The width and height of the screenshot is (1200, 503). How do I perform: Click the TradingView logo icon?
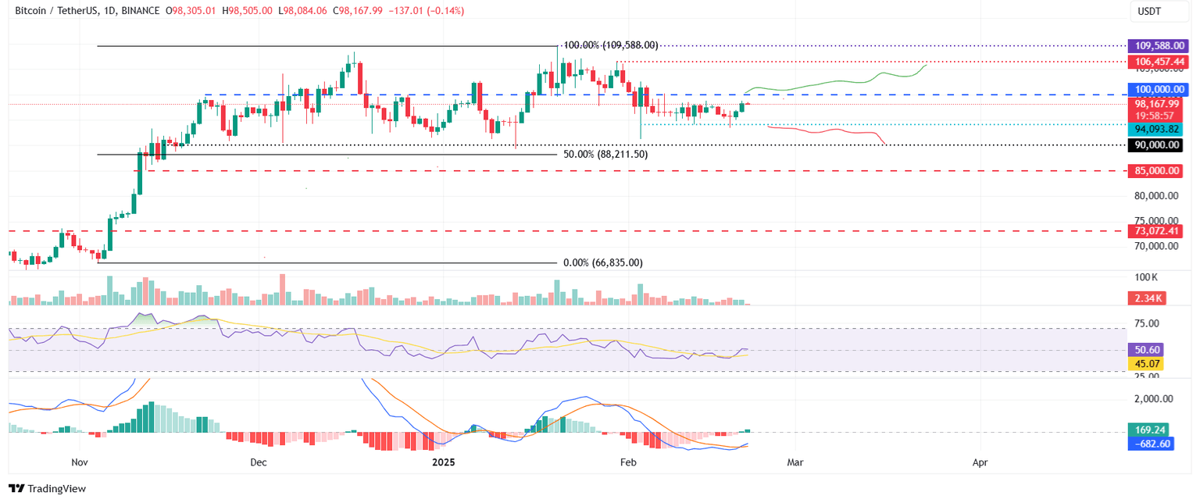tap(16, 488)
